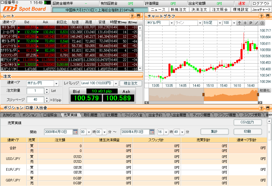This screenshot has height=186, width=272.
Task: Increase 注文数量 lot value
Action: [47, 89]
